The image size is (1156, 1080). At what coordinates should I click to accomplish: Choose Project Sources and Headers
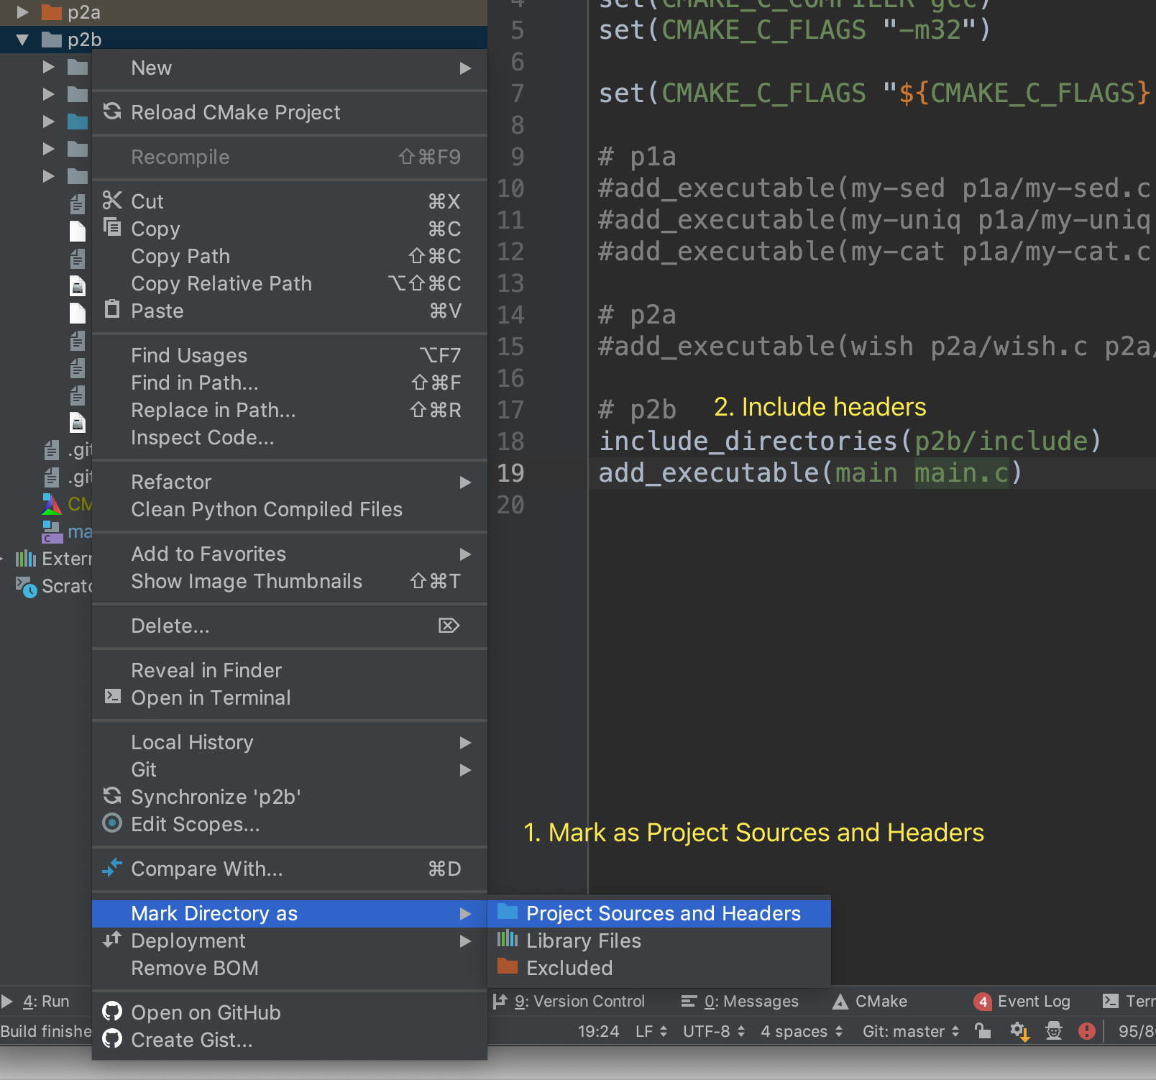click(662, 913)
